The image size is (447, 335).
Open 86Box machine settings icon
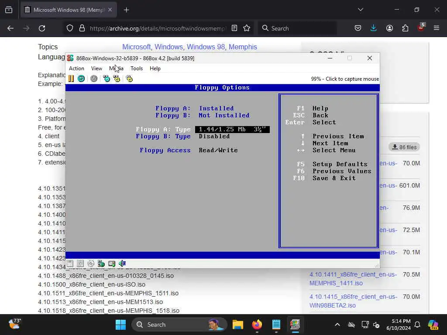click(x=129, y=79)
